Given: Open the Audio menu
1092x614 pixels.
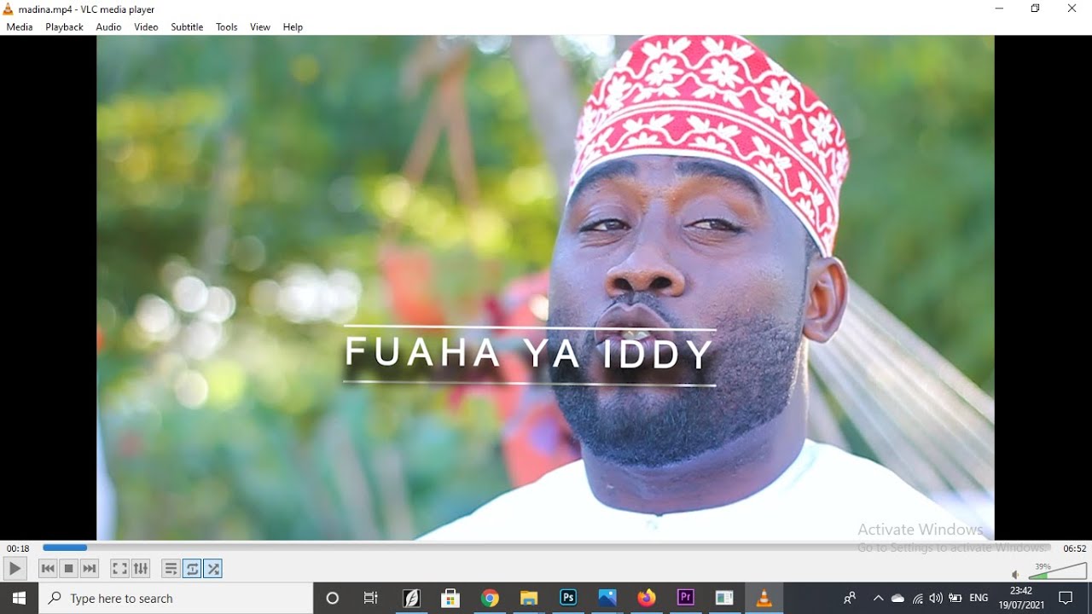Looking at the screenshot, I should coord(108,27).
